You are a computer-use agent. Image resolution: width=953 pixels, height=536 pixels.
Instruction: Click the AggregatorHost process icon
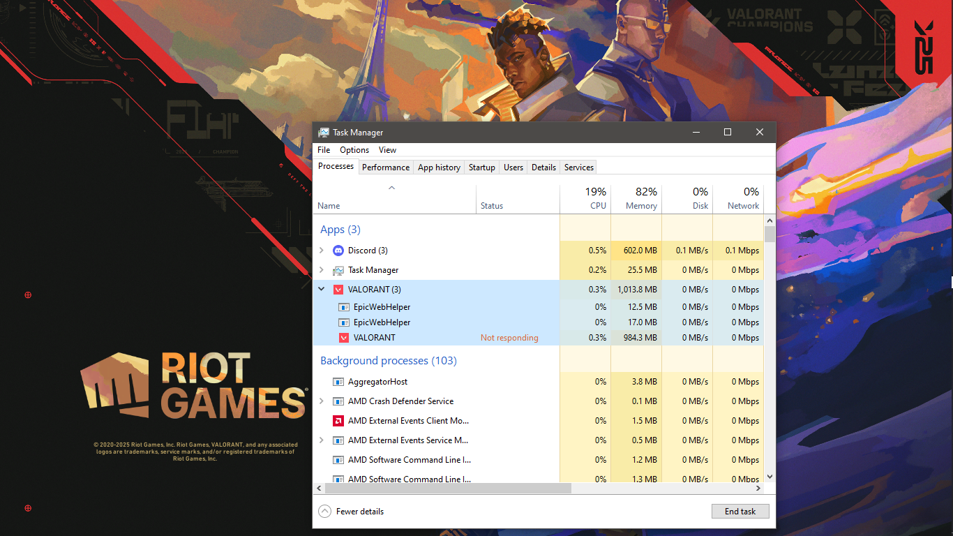(x=338, y=382)
